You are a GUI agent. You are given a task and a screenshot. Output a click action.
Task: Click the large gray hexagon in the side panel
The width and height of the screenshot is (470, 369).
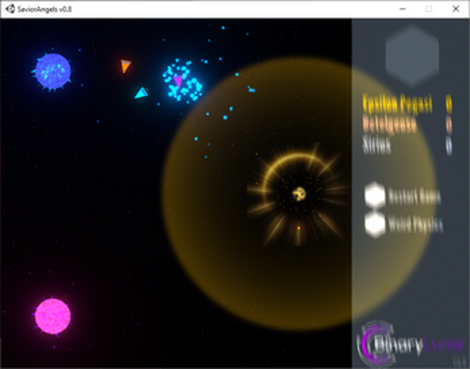point(412,56)
